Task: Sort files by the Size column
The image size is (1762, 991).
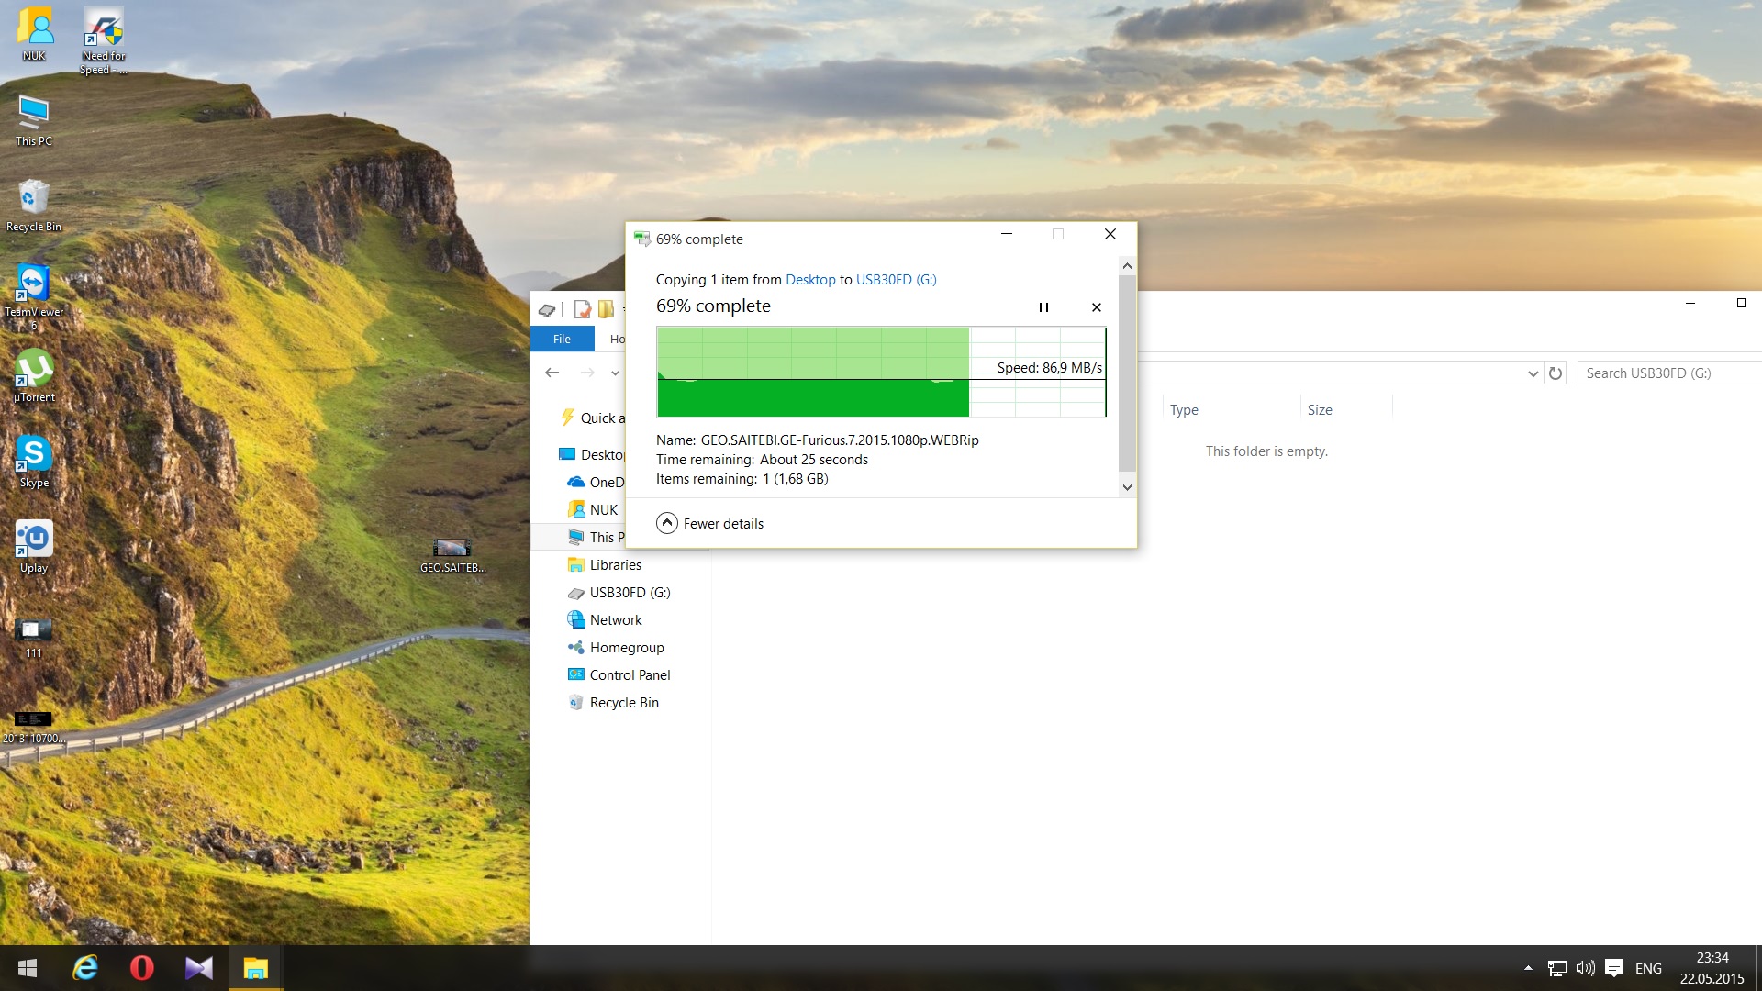Action: click(1319, 410)
